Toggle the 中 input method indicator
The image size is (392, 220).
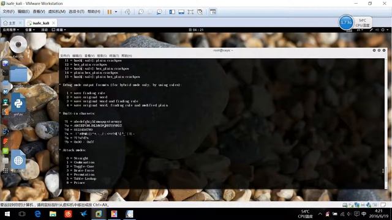pyautogui.click(x=364, y=214)
